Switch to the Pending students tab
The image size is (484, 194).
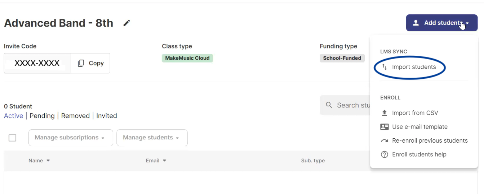point(42,116)
